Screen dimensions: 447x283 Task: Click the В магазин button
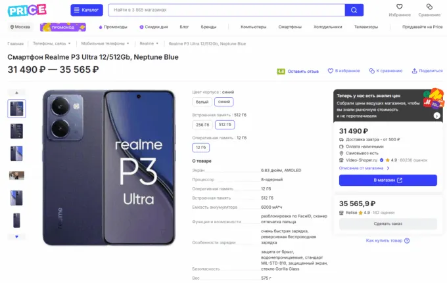click(x=387, y=180)
